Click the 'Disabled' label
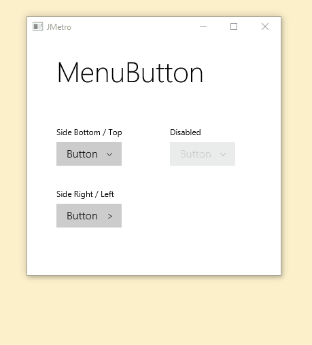The height and width of the screenshot is (345, 312). [186, 132]
